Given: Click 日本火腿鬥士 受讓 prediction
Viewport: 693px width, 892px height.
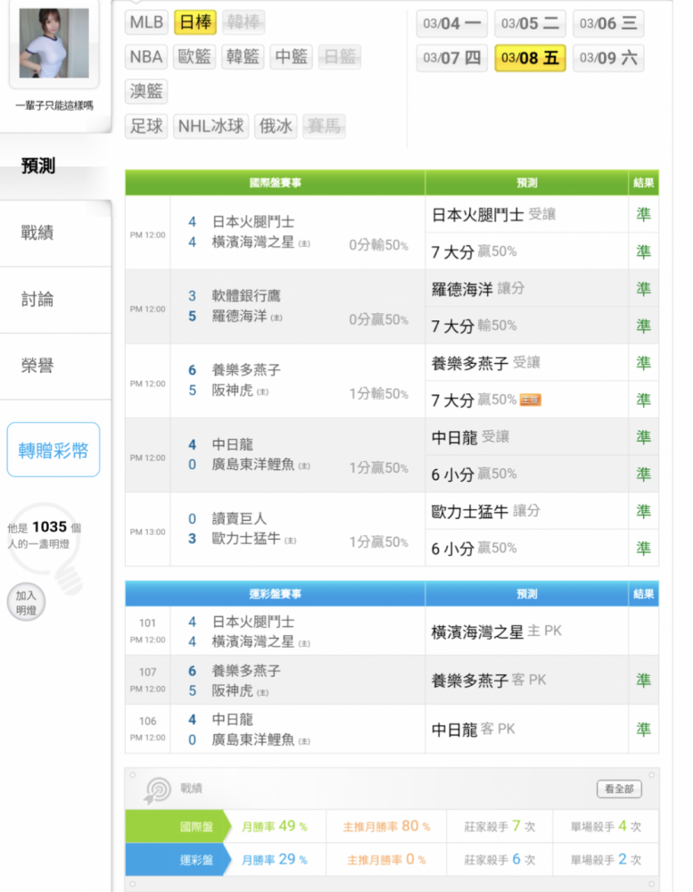Looking at the screenshot, I should coord(493,214).
